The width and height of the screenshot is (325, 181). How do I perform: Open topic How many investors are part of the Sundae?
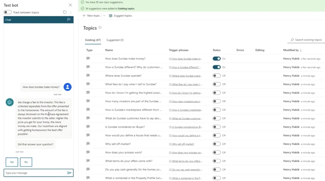tap(133, 101)
